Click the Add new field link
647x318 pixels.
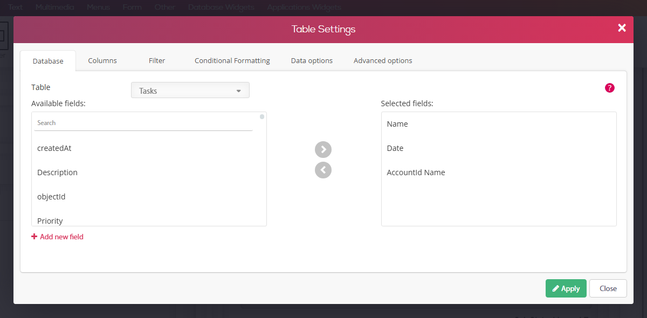click(58, 237)
